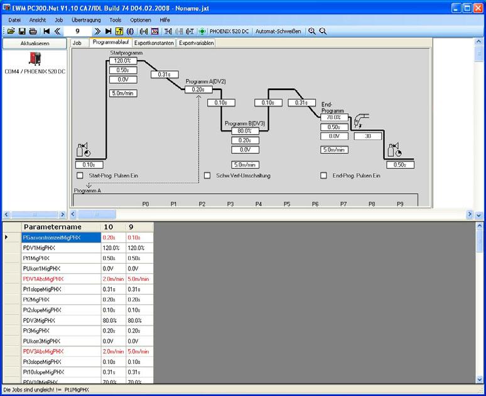The image size is (486, 396).
Task: Open the Optionen menu
Action: coord(141,20)
